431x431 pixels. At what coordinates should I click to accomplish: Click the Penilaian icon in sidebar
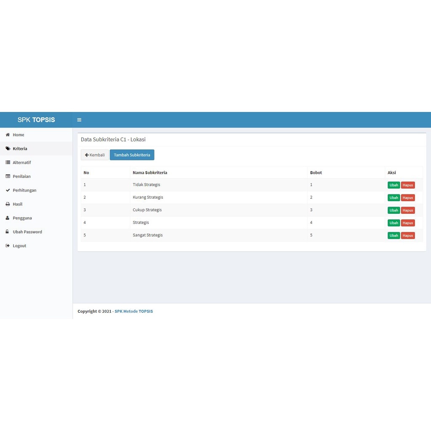(8, 176)
